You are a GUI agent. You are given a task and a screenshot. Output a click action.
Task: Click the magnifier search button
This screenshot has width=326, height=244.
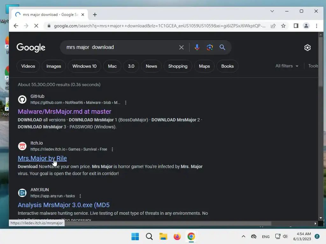222,47
